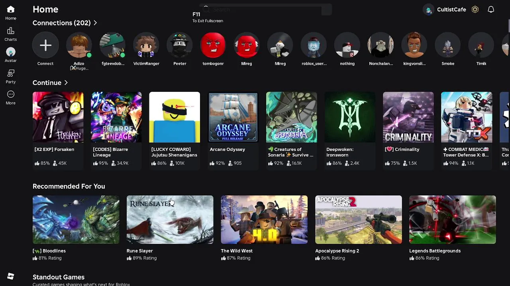Open Nonchalan connection avatar
The height and width of the screenshot is (286, 510).
click(x=381, y=45)
